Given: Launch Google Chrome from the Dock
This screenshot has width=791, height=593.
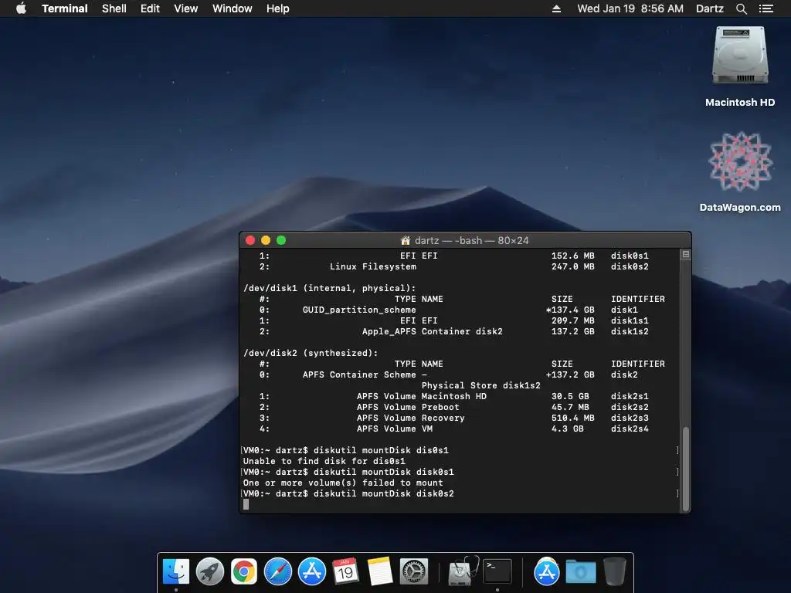Looking at the screenshot, I should 244,572.
